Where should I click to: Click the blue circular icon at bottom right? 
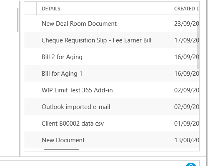click(191, 164)
